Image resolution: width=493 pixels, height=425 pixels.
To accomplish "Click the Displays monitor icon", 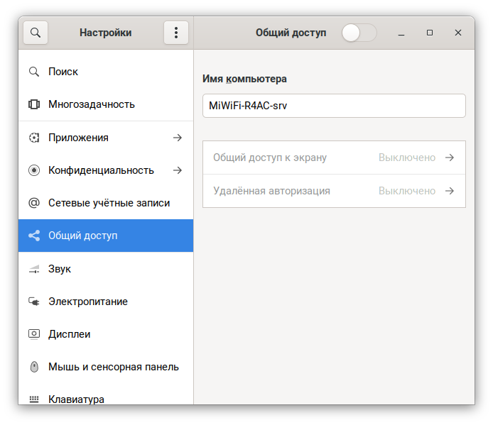I will point(33,334).
